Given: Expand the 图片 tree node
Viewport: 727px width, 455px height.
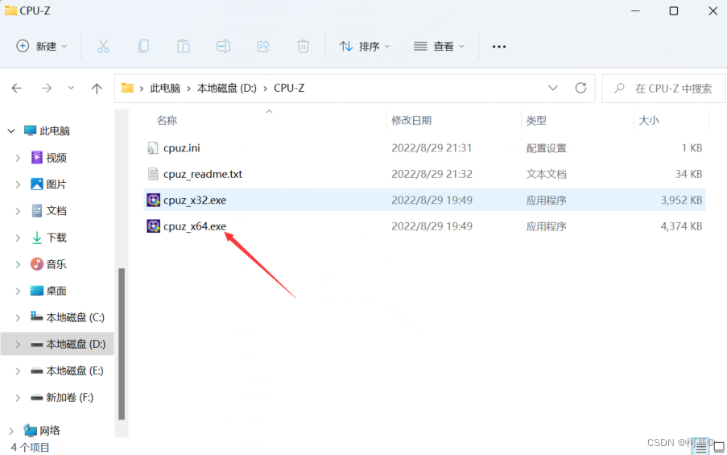Looking at the screenshot, I should tap(18, 184).
